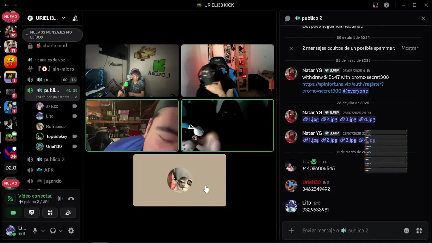Open the charla mod locked channel
Viewport: 432px width, 243px height.
point(52,46)
